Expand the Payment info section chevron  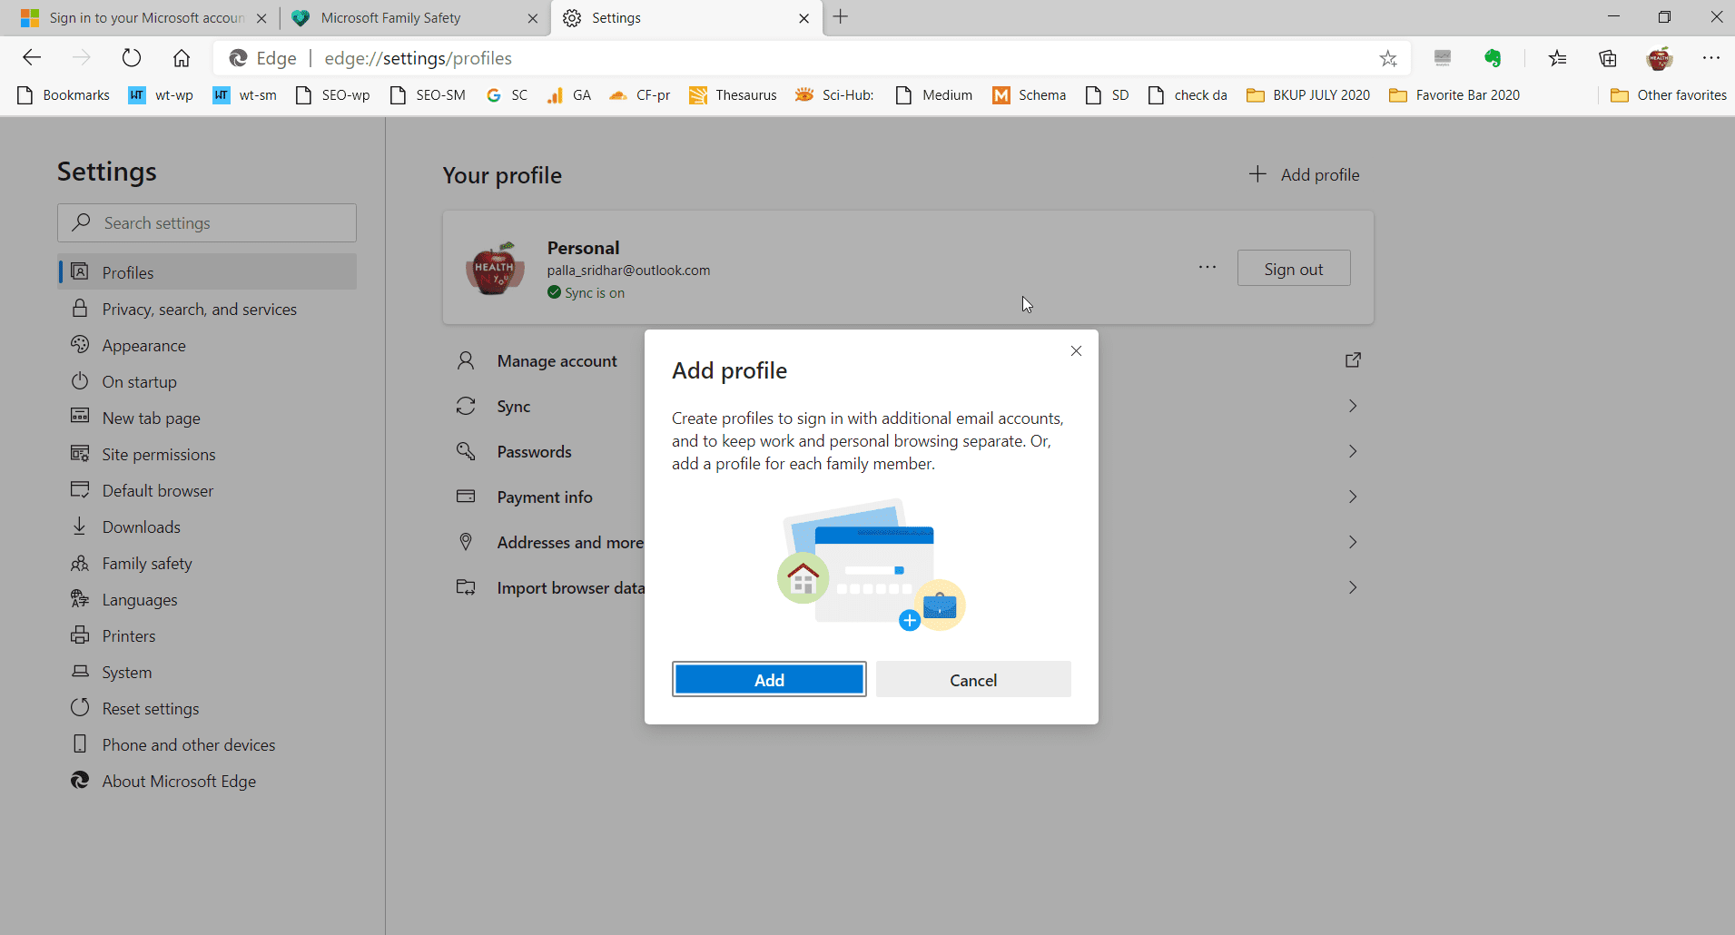click(x=1352, y=497)
